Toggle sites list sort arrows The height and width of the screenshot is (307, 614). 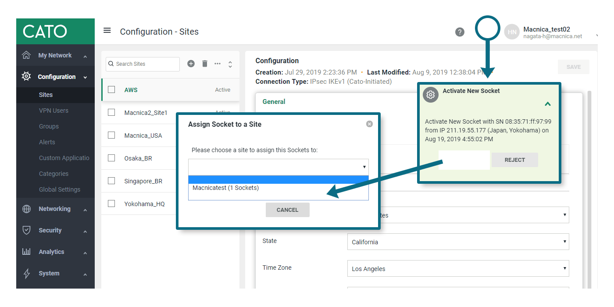click(230, 64)
